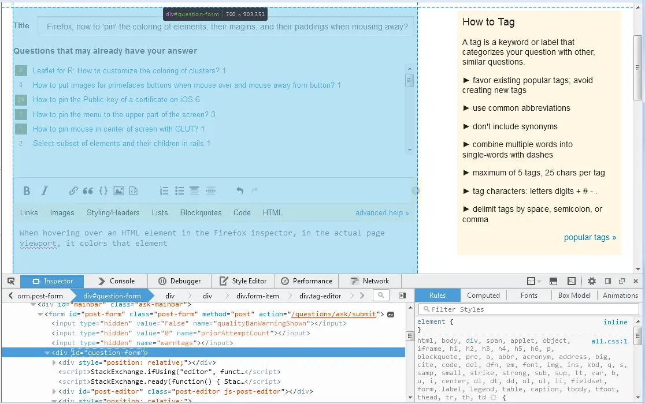Click the horizontal rule icon
This screenshot has height=404, width=645.
point(210,190)
